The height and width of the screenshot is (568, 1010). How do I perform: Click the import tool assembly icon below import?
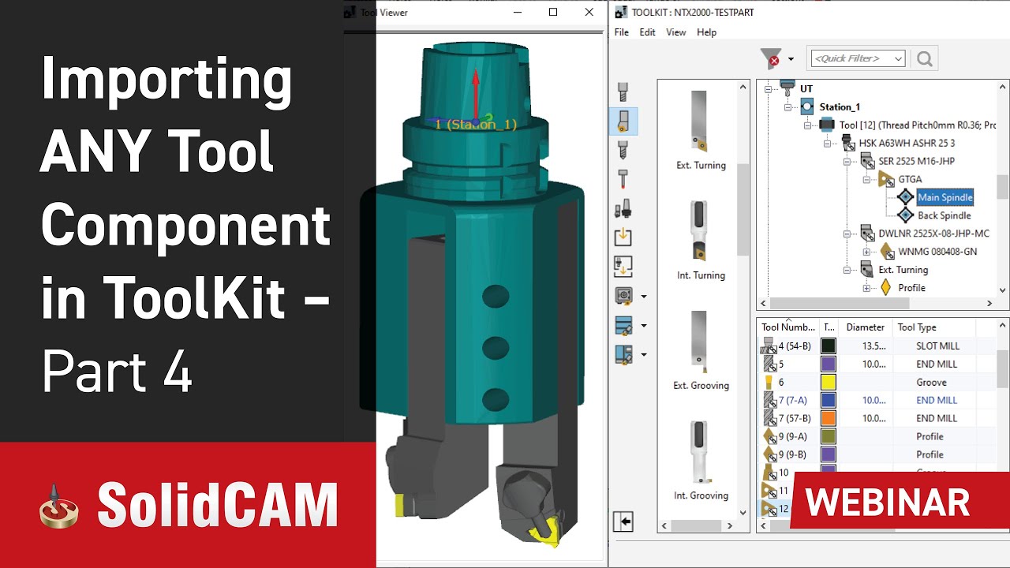pos(623,266)
